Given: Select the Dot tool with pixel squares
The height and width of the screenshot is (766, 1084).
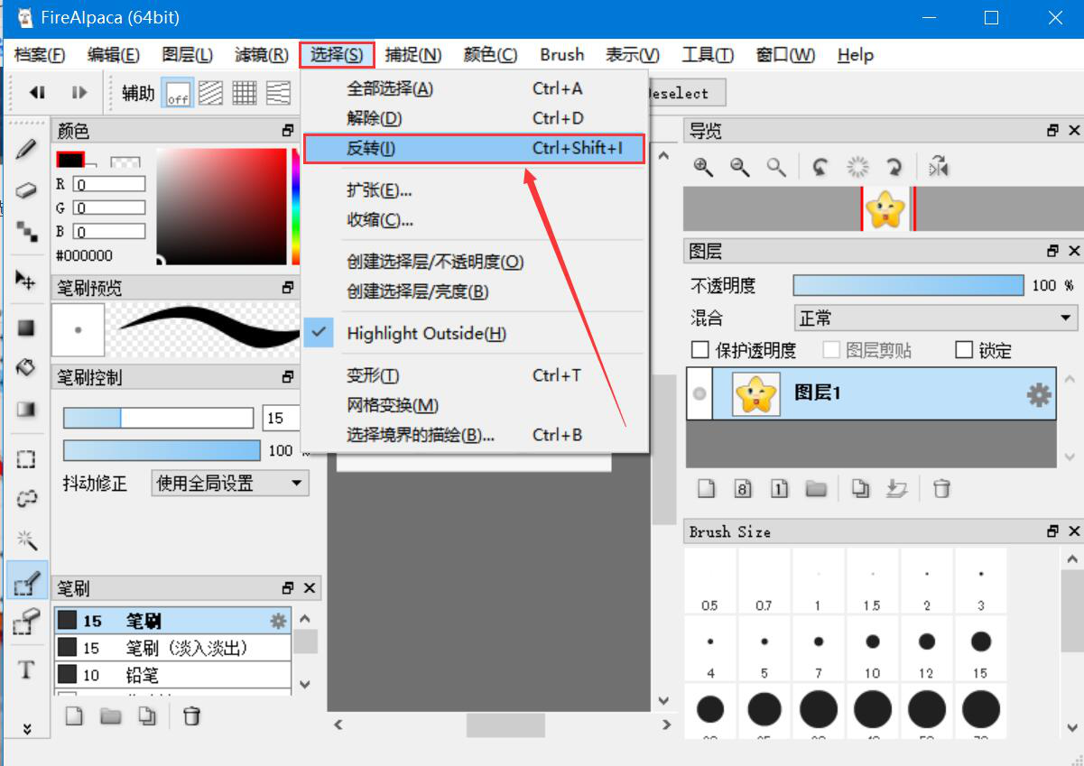Looking at the screenshot, I should point(26,230).
